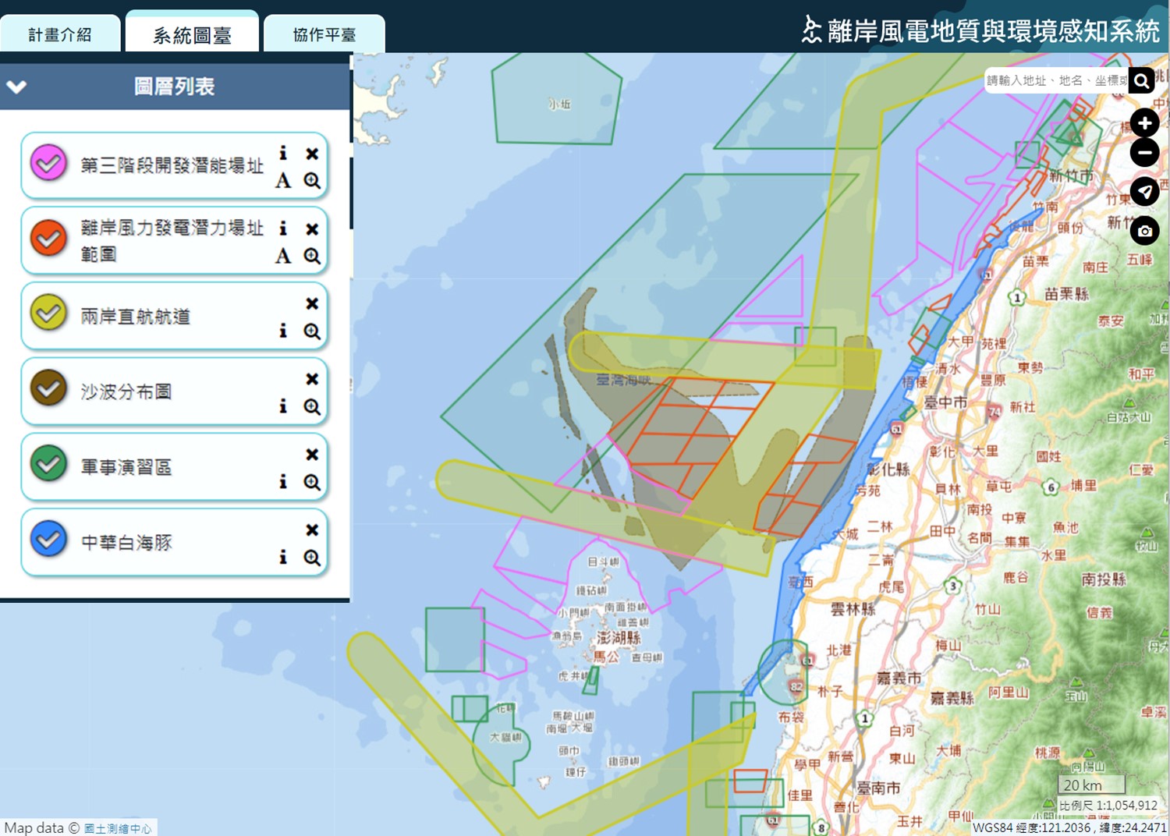
Task: Open the 國土測繪中心 link
Action: (x=118, y=828)
